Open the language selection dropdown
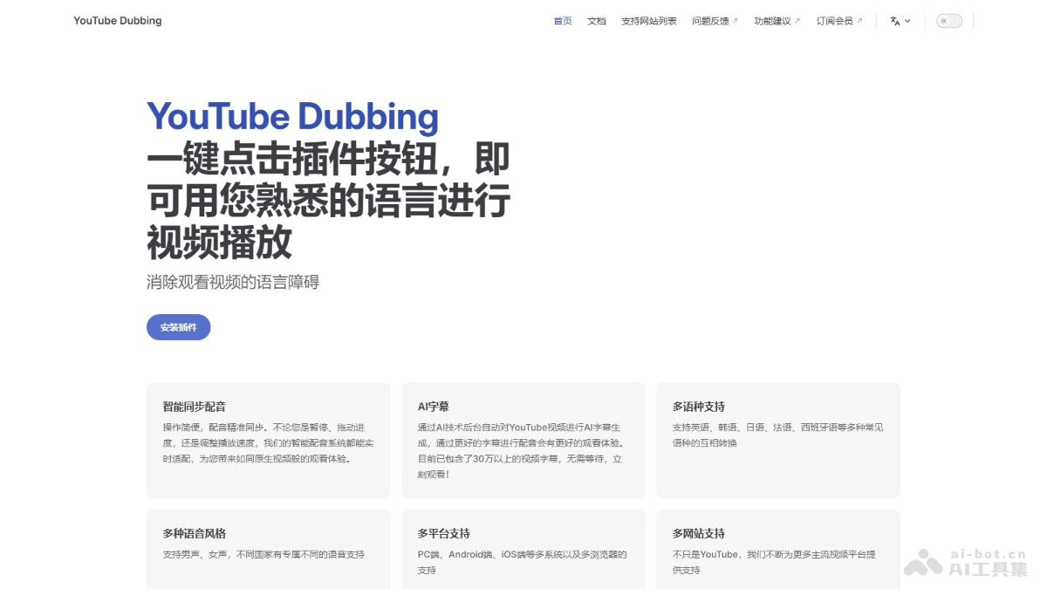This screenshot has height=589, width=1047. point(900,21)
